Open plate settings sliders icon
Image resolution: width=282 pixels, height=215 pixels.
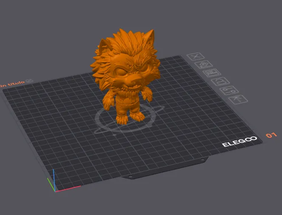pos(229,91)
